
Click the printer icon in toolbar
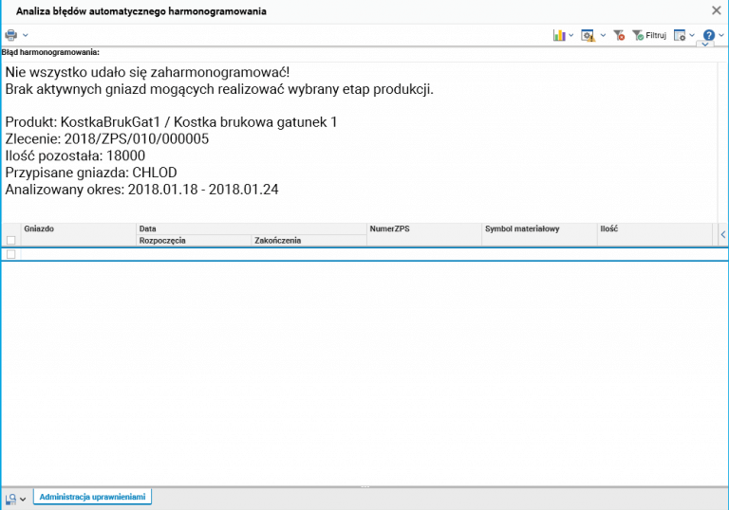pos(10,35)
